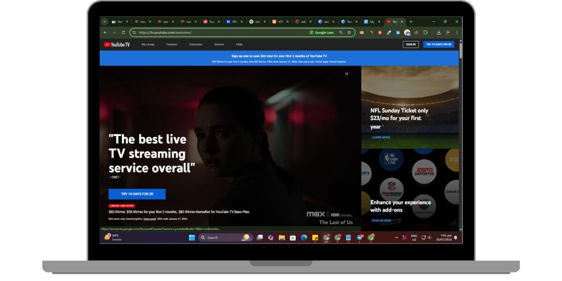562x281 pixels.
Task: Open the browser Downloads icon
Action: (x=439, y=33)
